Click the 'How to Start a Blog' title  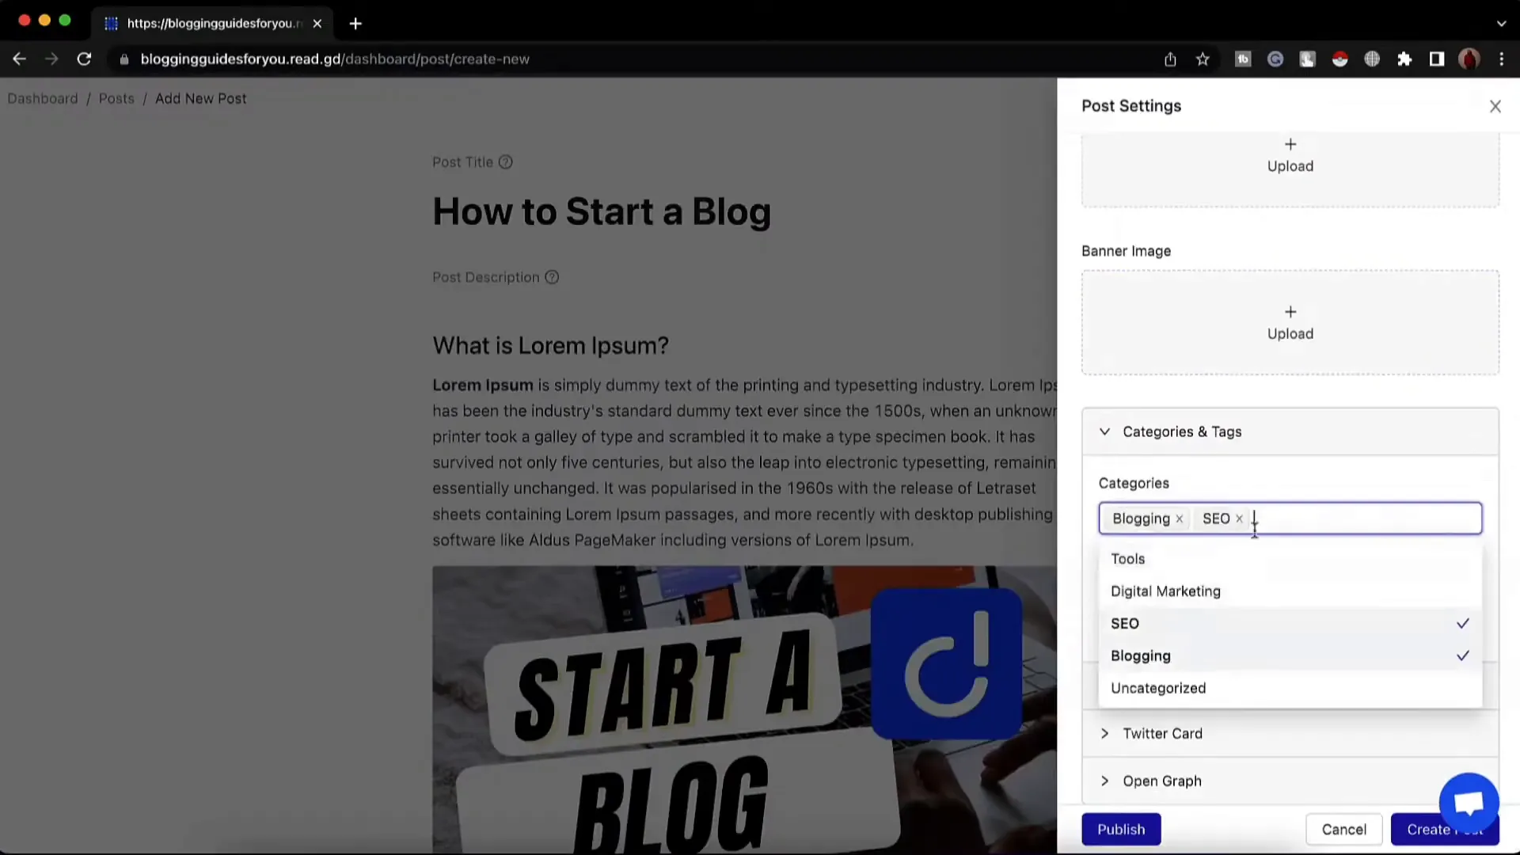602,212
